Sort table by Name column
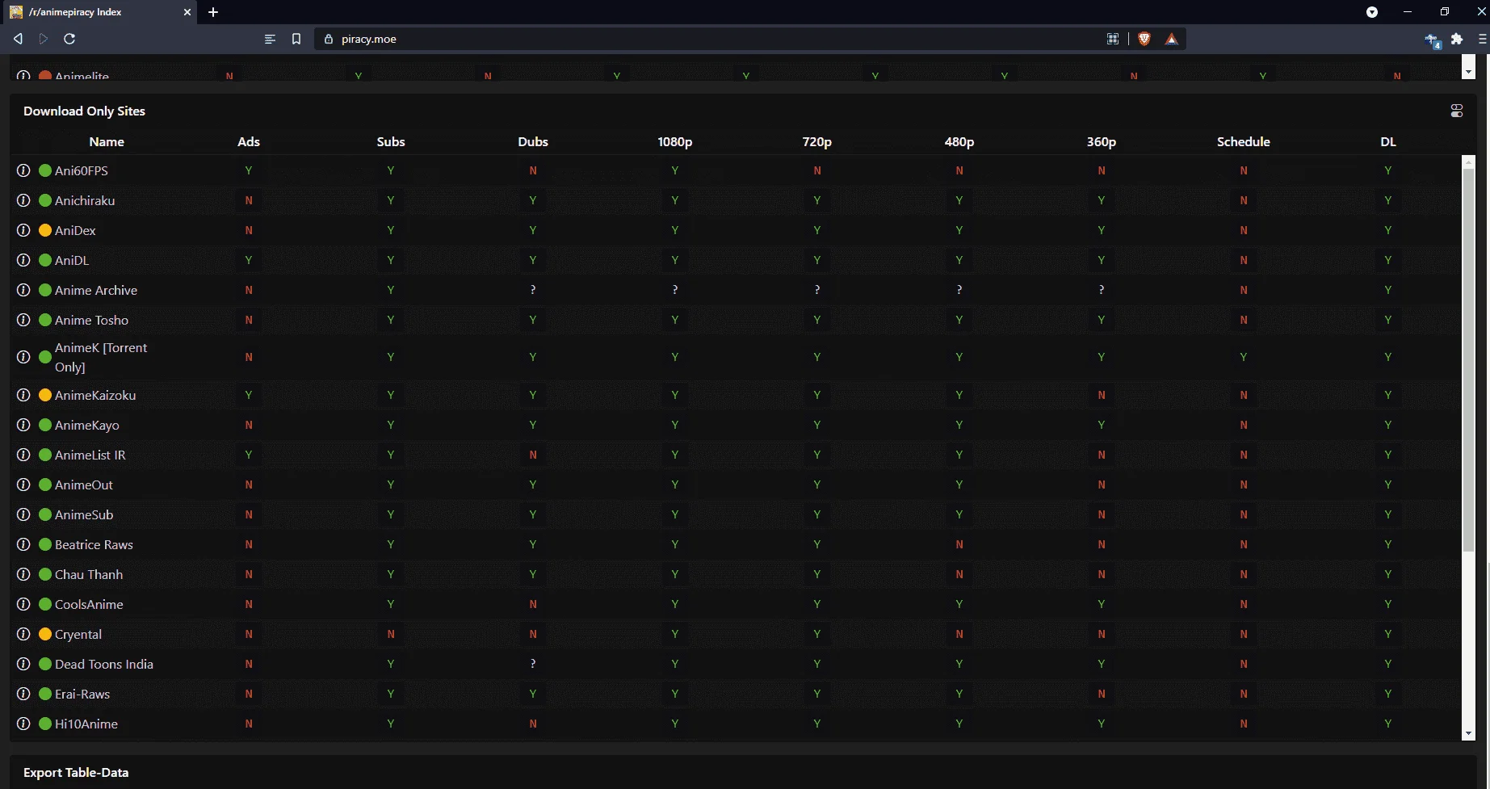The width and height of the screenshot is (1490, 789). tap(107, 141)
